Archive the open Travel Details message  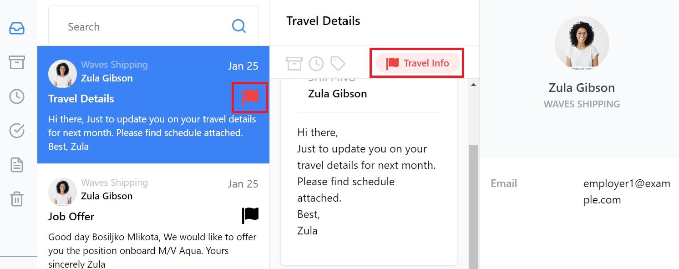click(x=294, y=63)
